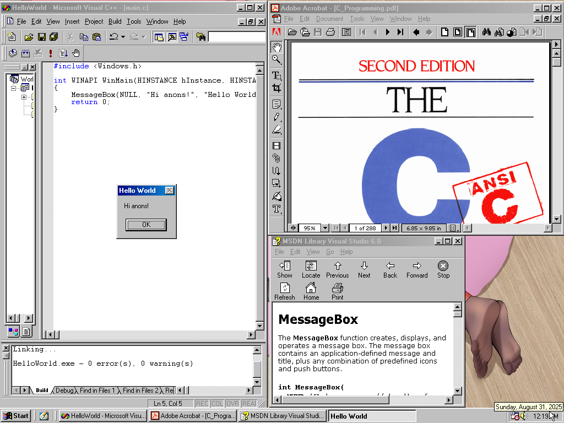Select the Debug tab in output pane

coord(64,391)
